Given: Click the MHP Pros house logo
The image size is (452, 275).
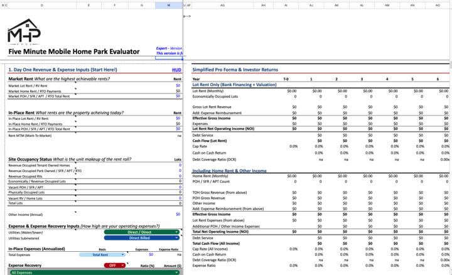Looking at the screenshot, I should coord(24,32).
